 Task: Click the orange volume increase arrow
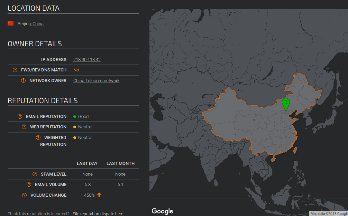pyautogui.click(x=99, y=195)
